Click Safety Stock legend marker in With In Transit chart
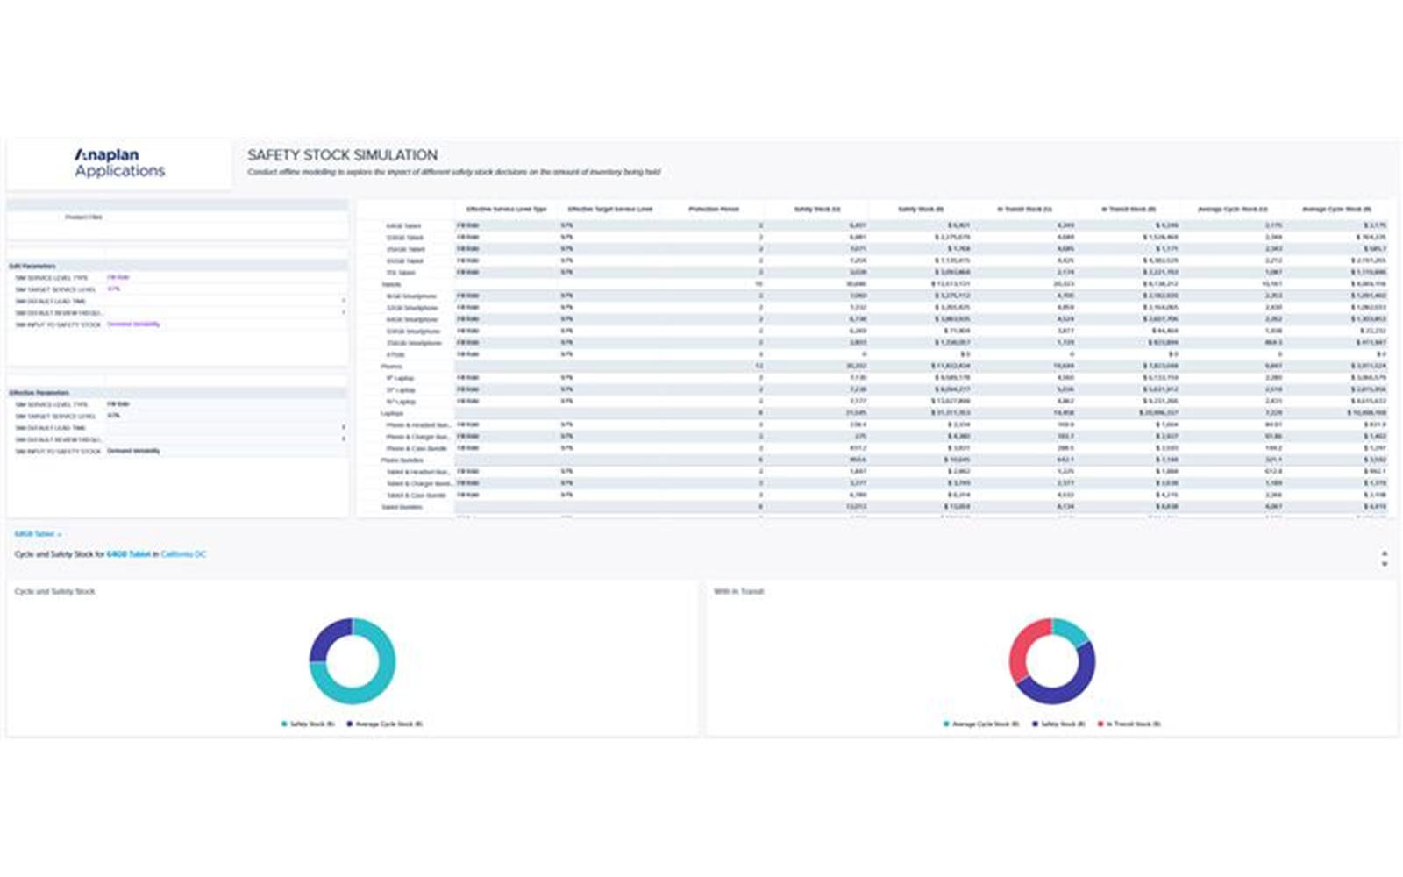Viewport: 1403px width, 877px height. [x=1035, y=724]
